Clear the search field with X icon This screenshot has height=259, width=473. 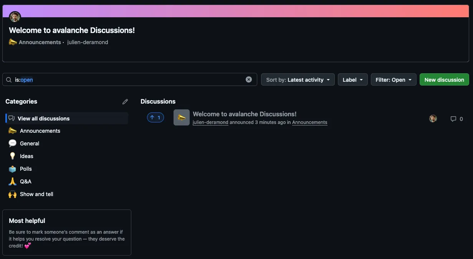coord(249,79)
